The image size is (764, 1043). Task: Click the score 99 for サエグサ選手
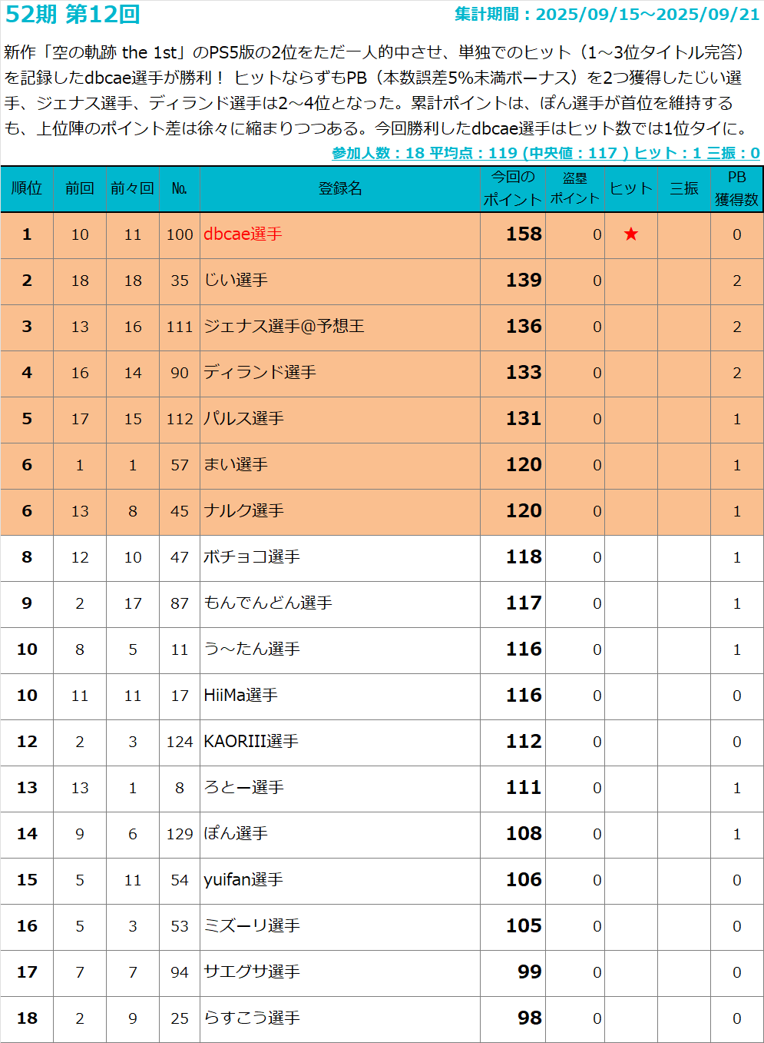(529, 972)
